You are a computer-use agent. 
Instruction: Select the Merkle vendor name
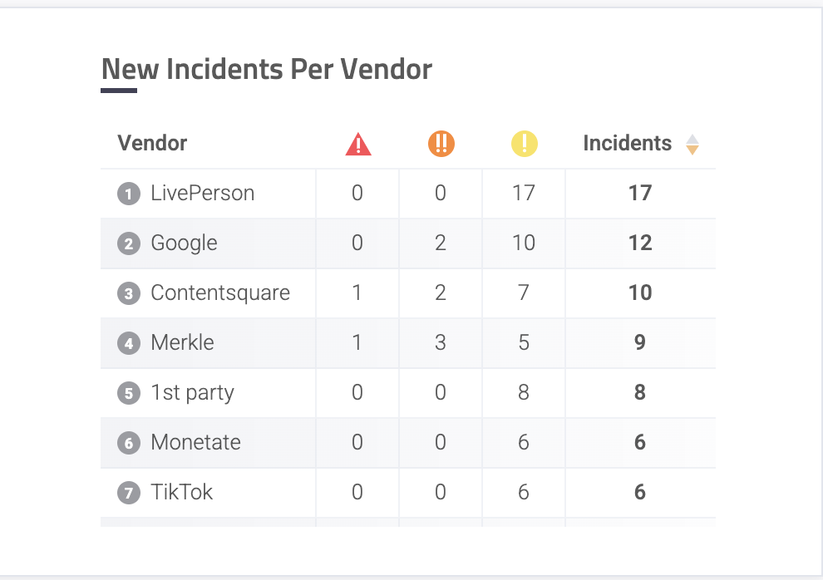coord(182,342)
